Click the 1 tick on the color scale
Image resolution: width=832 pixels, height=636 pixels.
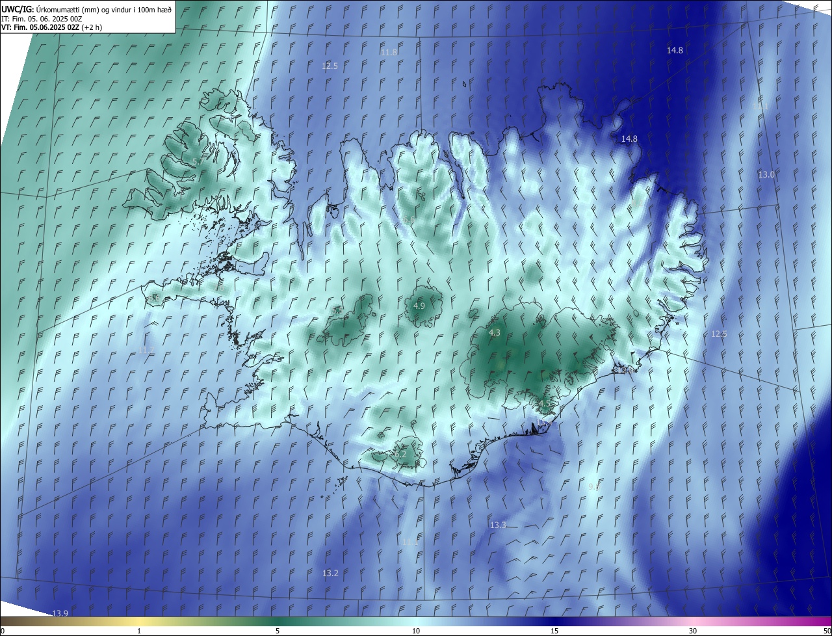139,631
